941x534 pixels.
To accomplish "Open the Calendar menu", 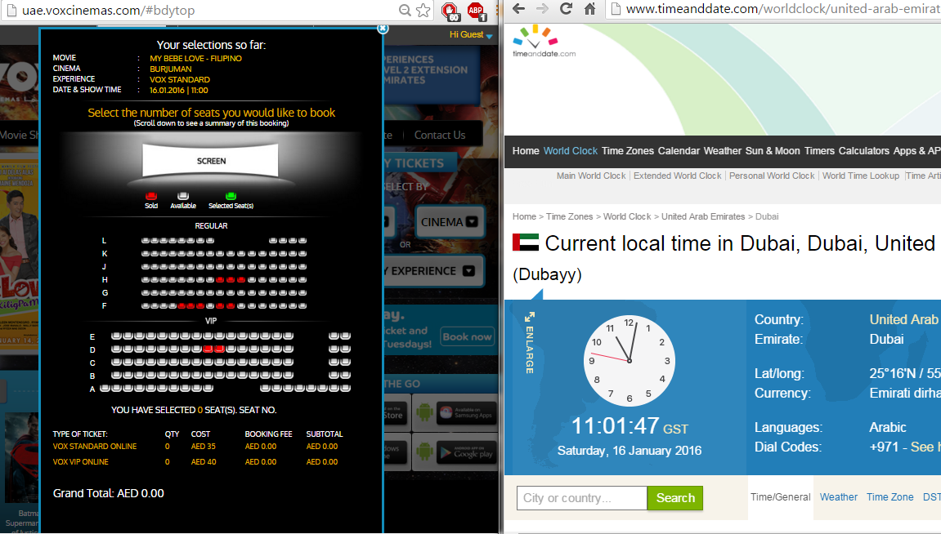I will (x=679, y=151).
